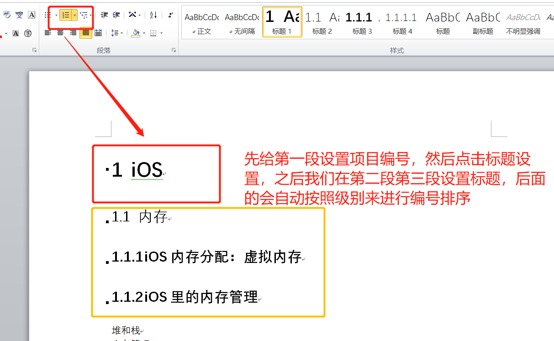Toggle justify alignment button
554x341 pixels.
click(x=85, y=33)
